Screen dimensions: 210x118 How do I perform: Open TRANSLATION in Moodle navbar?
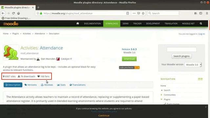[171, 23]
